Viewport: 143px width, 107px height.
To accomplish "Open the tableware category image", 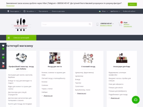I will (88, 58).
